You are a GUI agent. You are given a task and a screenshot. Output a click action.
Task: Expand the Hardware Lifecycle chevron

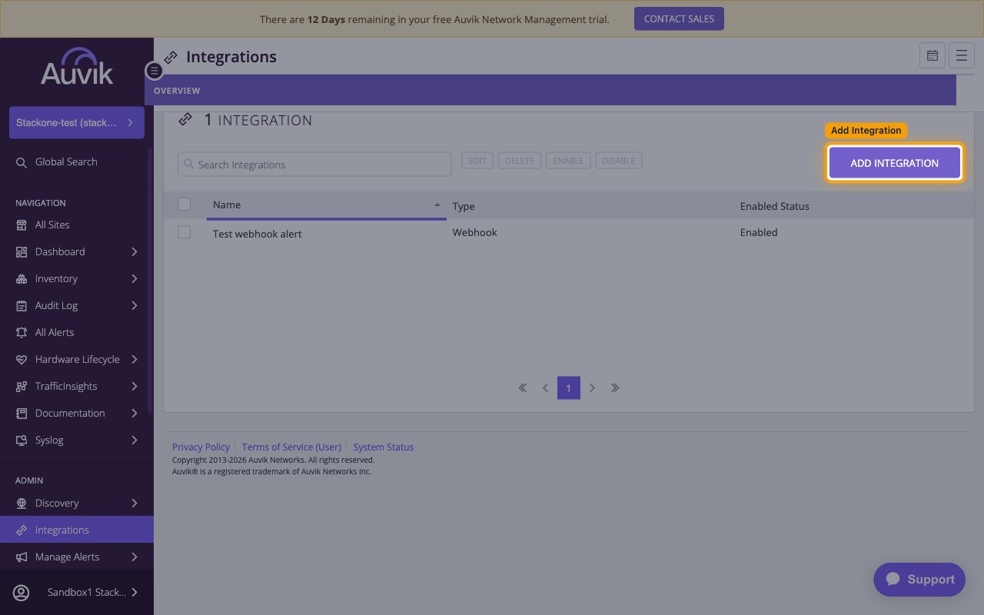tap(135, 360)
